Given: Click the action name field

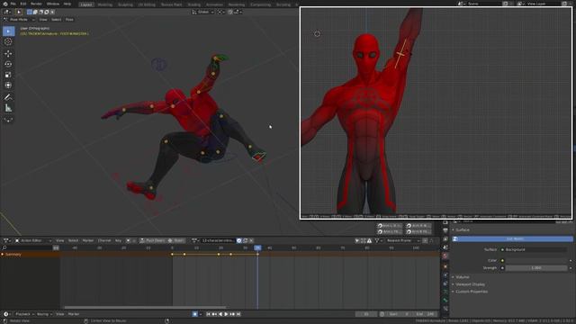Looking at the screenshot, I should tap(218, 240).
